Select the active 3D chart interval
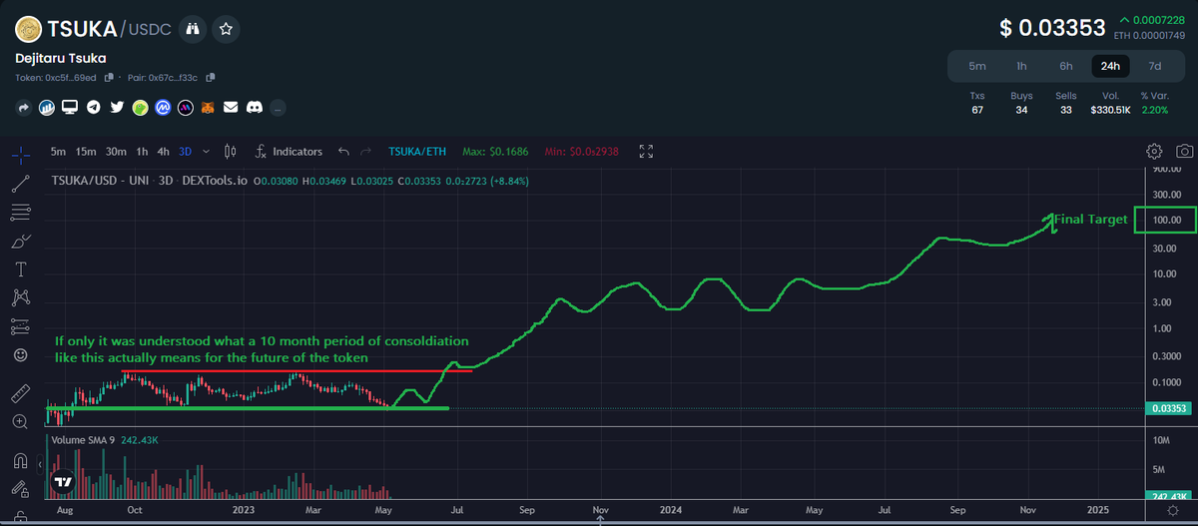The width and height of the screenshot is (1198, 526). 185,152
